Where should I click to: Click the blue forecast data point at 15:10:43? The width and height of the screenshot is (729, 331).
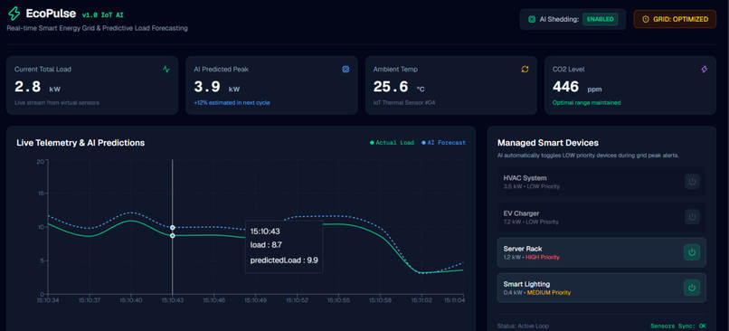[x=173, y=227]
